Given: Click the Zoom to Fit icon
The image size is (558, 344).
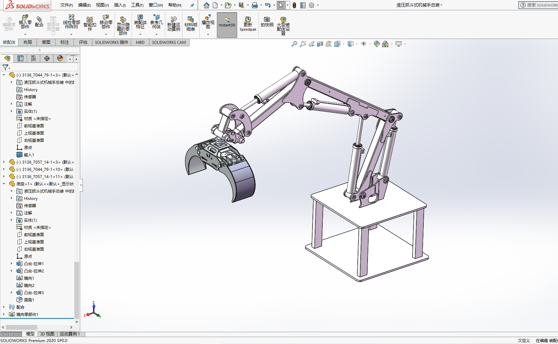Looking at the screenshot, I should pyautogui.click(x=294, y=44).
